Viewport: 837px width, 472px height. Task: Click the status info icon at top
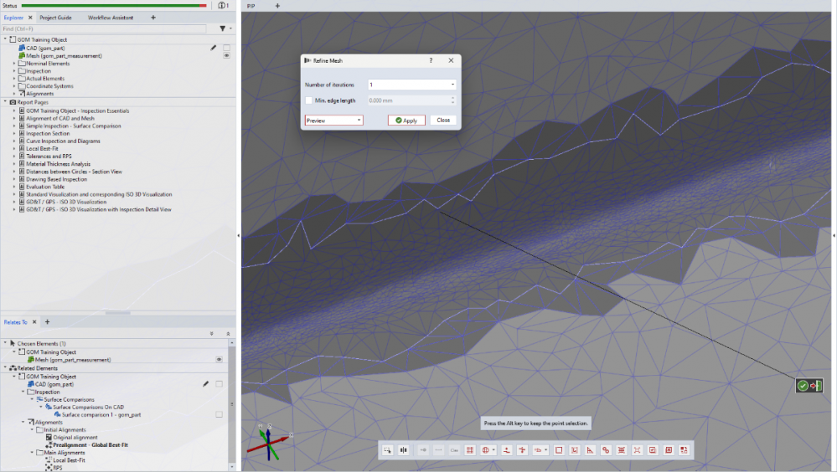point(223,5)
